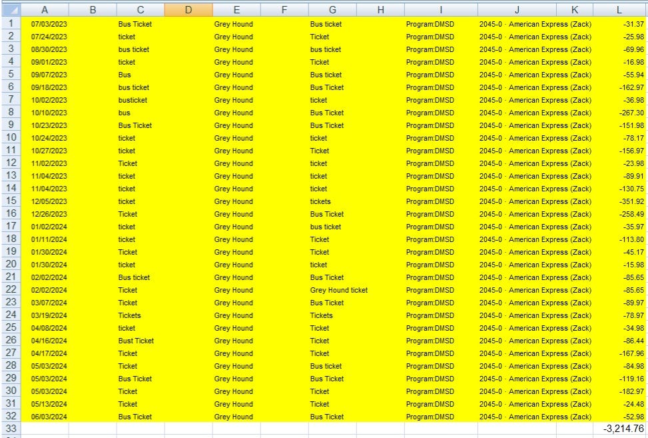Select row 33 header
This screenshot has width=648, height=438.
(11, 429)
